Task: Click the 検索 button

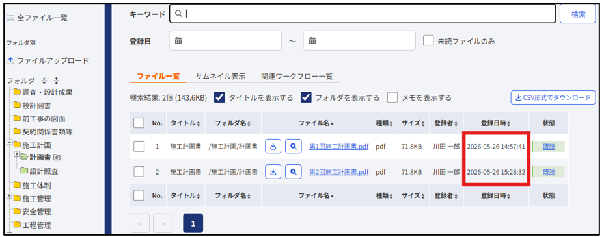Action: point(578,14)
